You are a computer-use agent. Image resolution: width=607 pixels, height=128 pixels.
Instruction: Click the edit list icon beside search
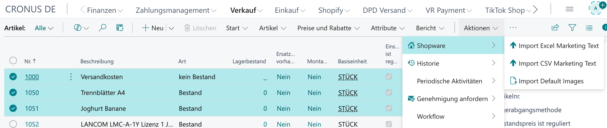[120, 28]
